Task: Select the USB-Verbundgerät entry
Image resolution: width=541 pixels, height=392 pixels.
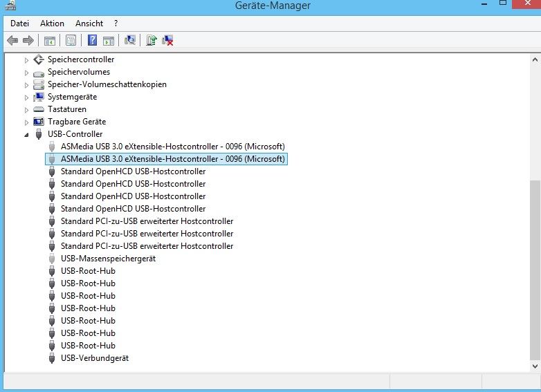Action: click(95, 358)
